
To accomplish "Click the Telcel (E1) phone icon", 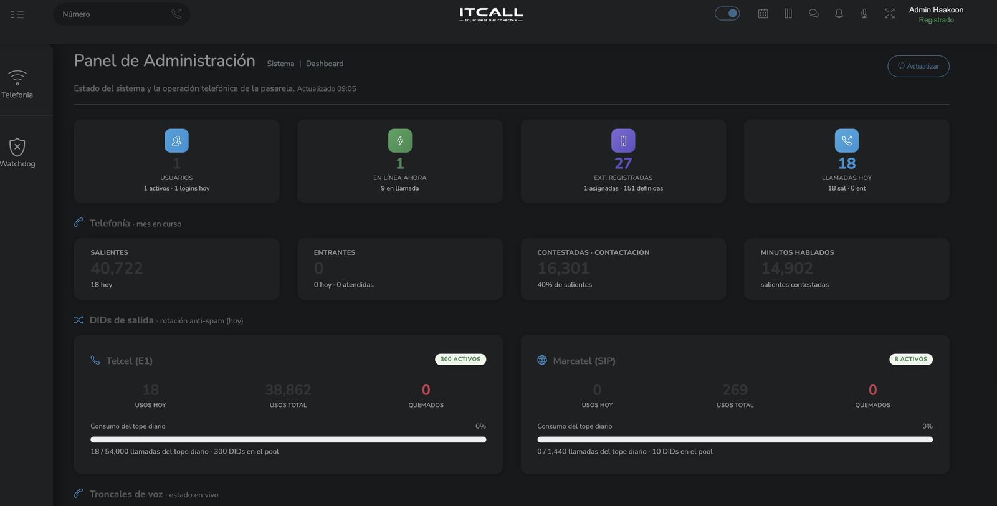I will tap(95, 360).
